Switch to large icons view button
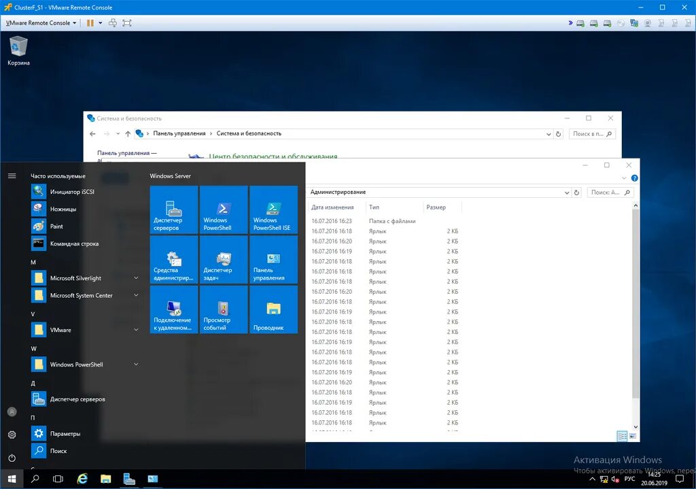This screenshot has width=696, height=489. [x=633, y=436]
